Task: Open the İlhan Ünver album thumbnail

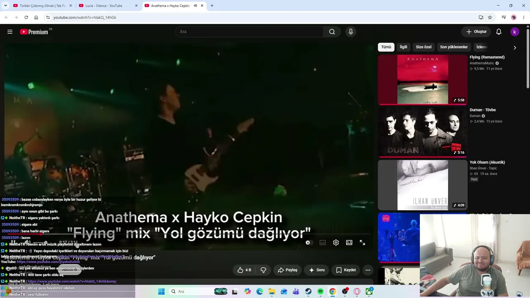Action: tap(422, 185)
